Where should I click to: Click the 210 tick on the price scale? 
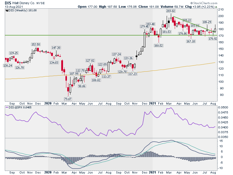point(221,10)
